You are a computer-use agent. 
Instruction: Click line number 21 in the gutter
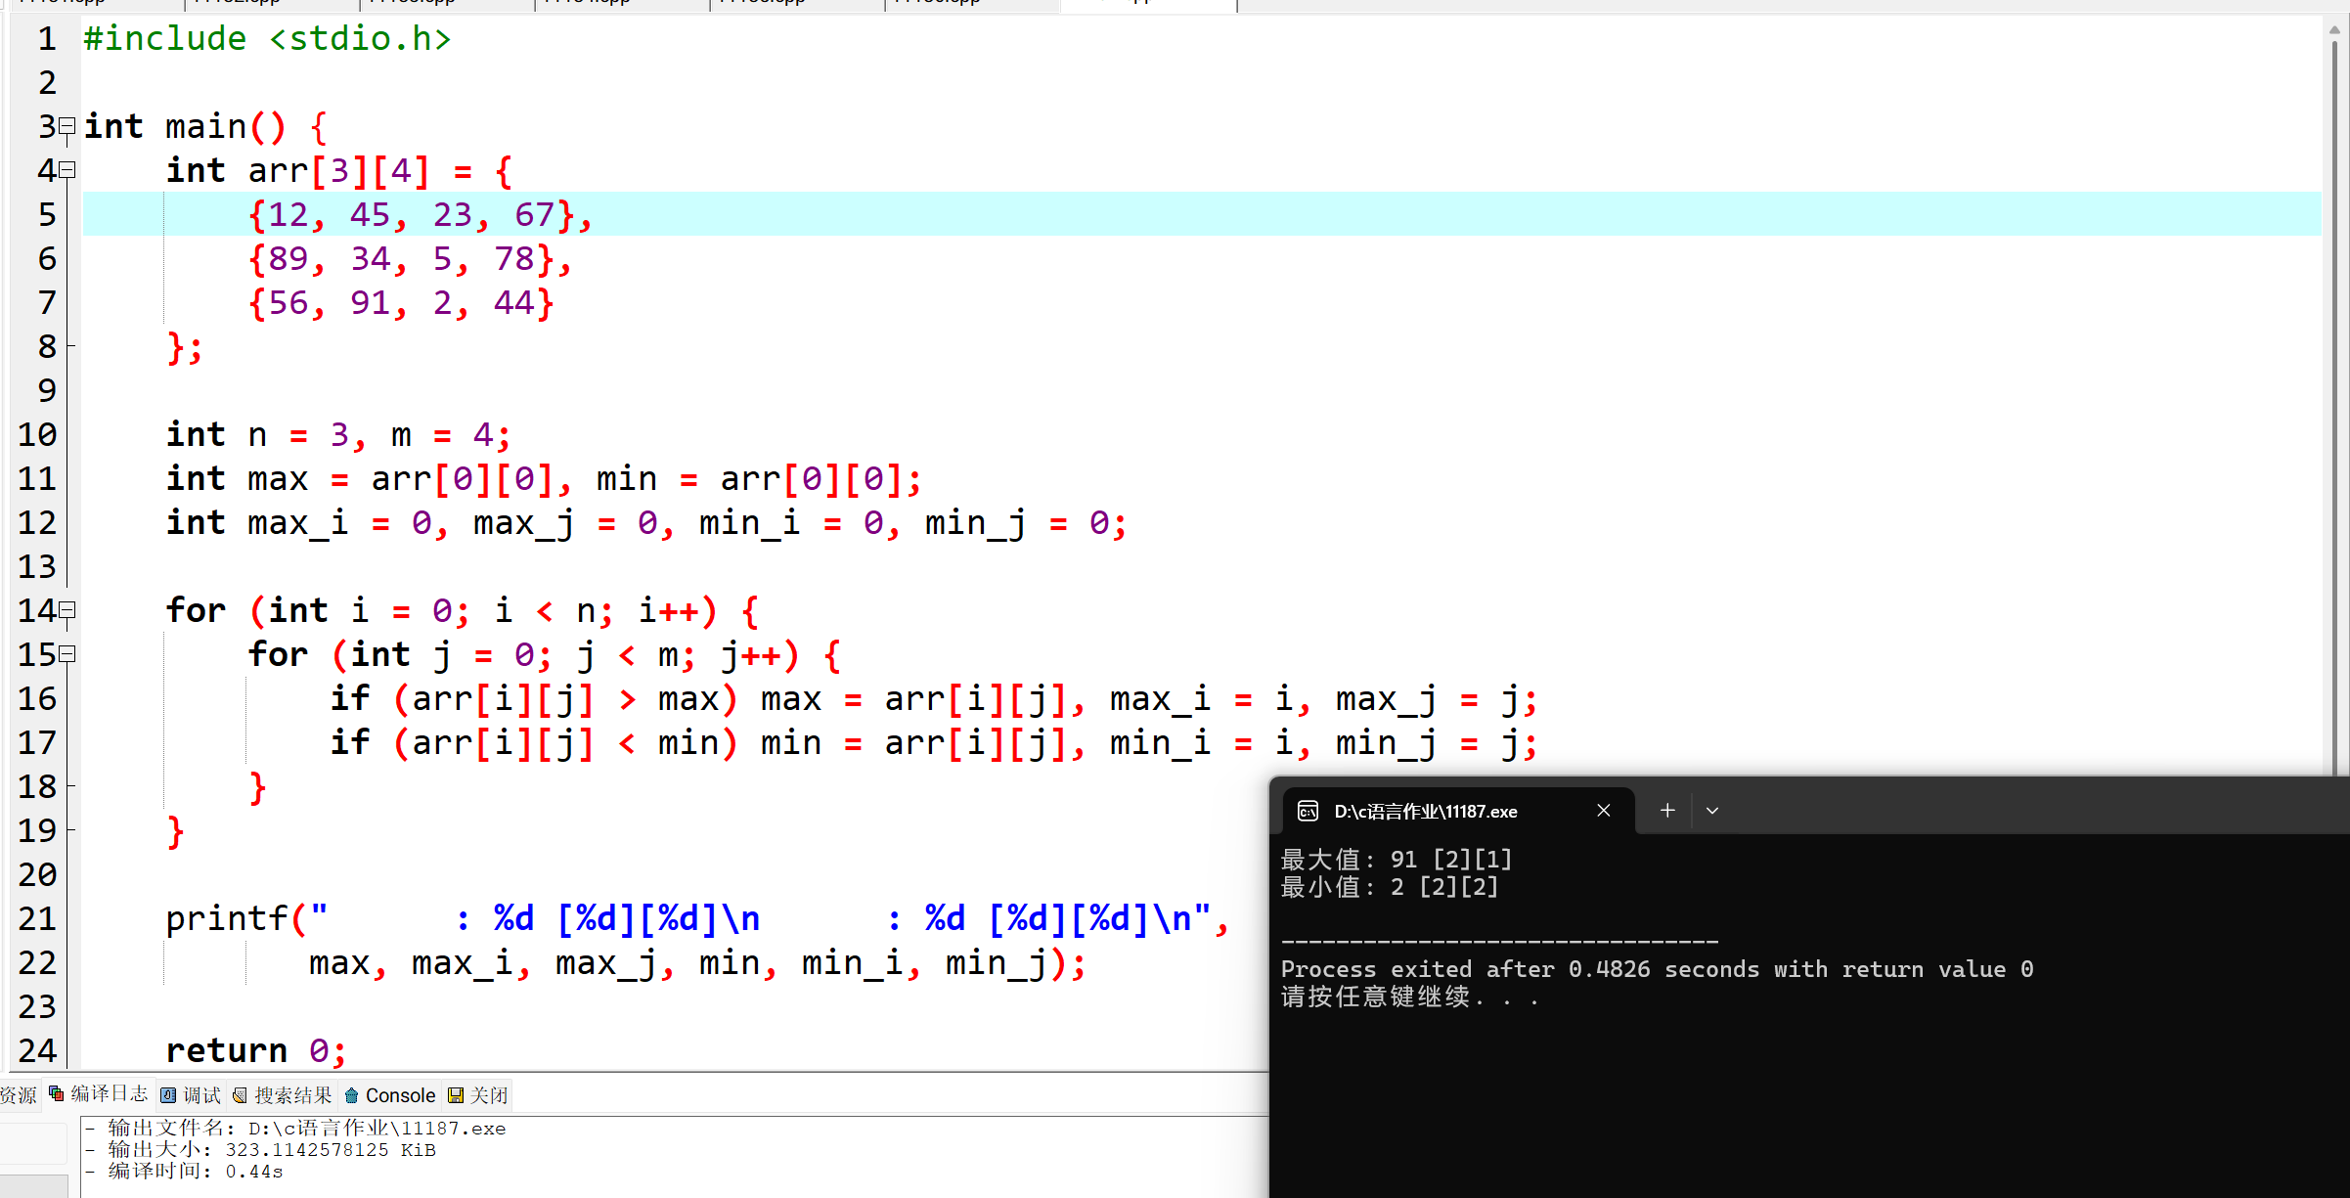37,918
